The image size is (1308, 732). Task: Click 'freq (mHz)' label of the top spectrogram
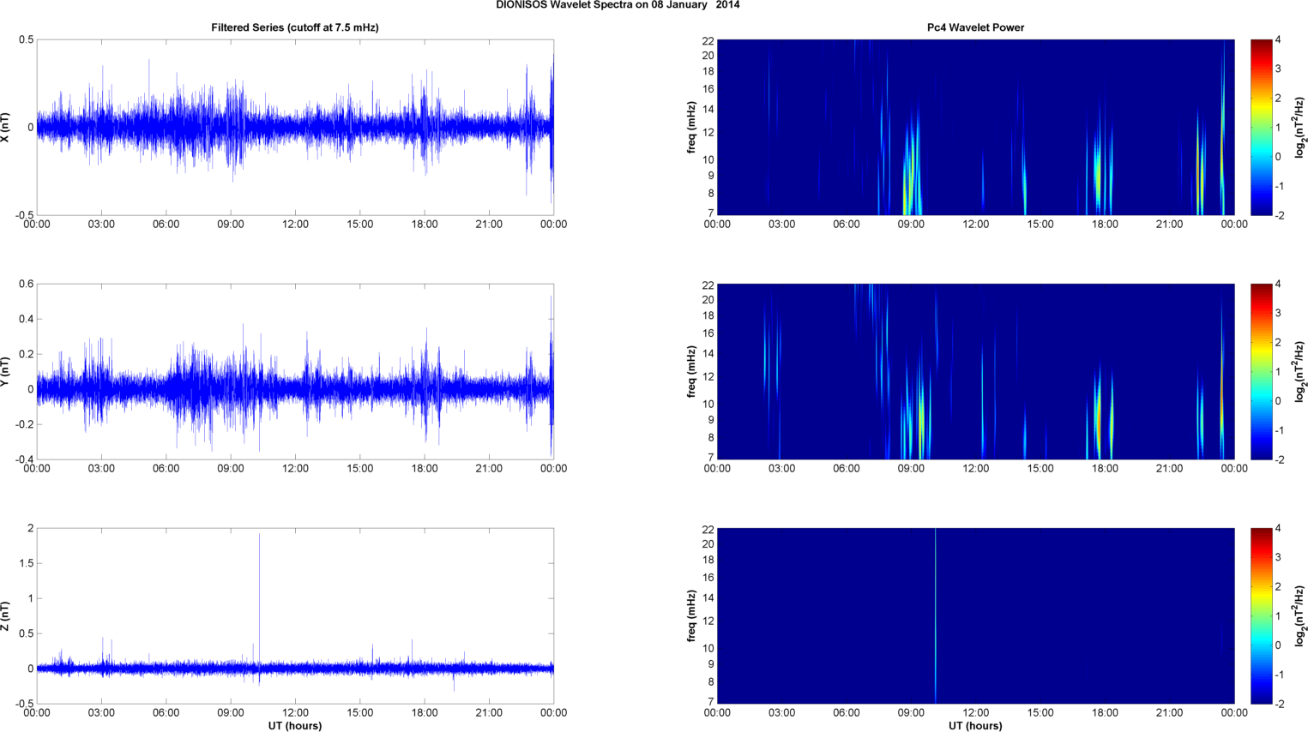pyautogui.click(x=691, y=128)
